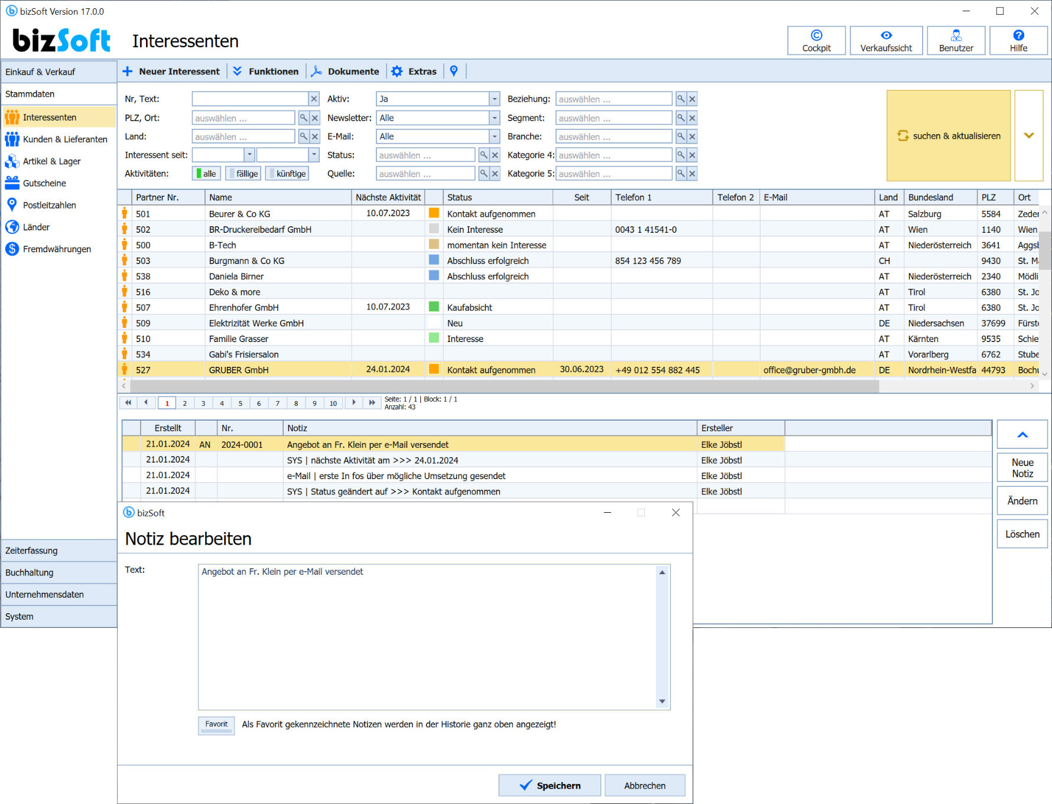Viewport: 1052px width, 804px height.
Task: Click green status swatch for Ehrenhofer GmbH
Action: (x=434, y=307)
